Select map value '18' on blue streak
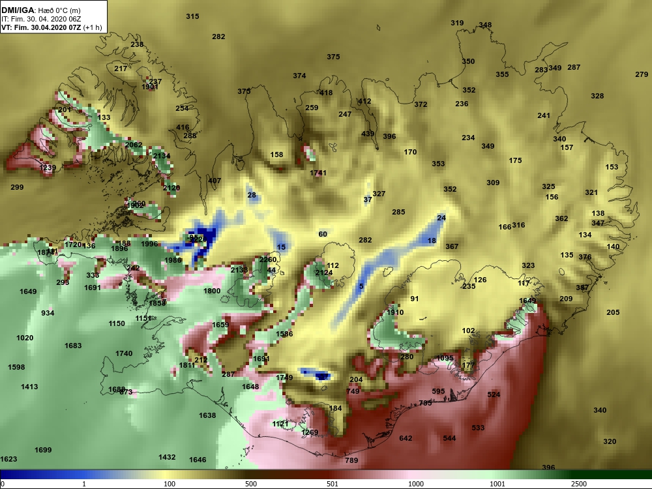Screen dimensions: 652x489 [432, 241]
